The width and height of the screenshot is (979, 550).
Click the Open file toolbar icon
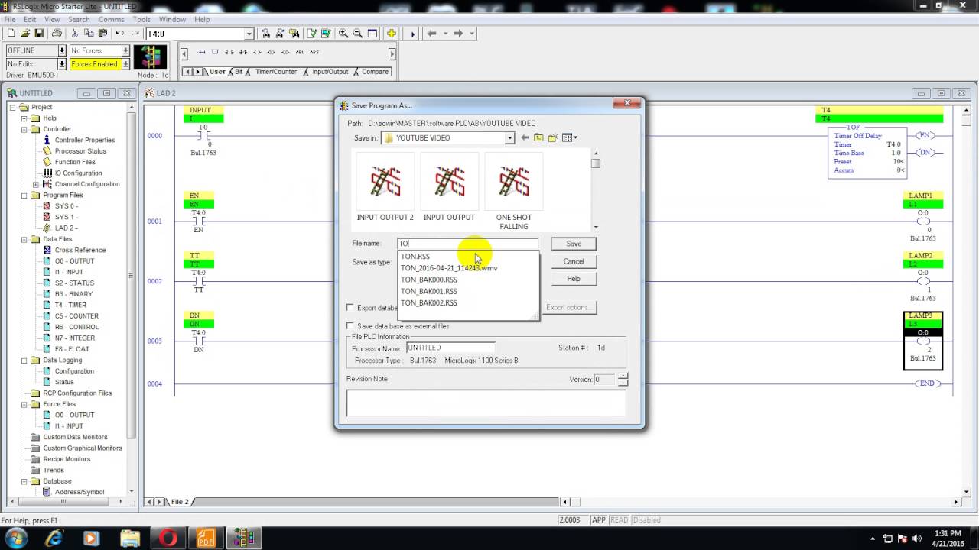point(25,34)
